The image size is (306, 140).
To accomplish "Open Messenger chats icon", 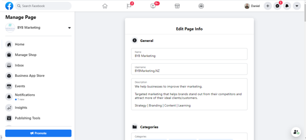I will click(277, 6).
